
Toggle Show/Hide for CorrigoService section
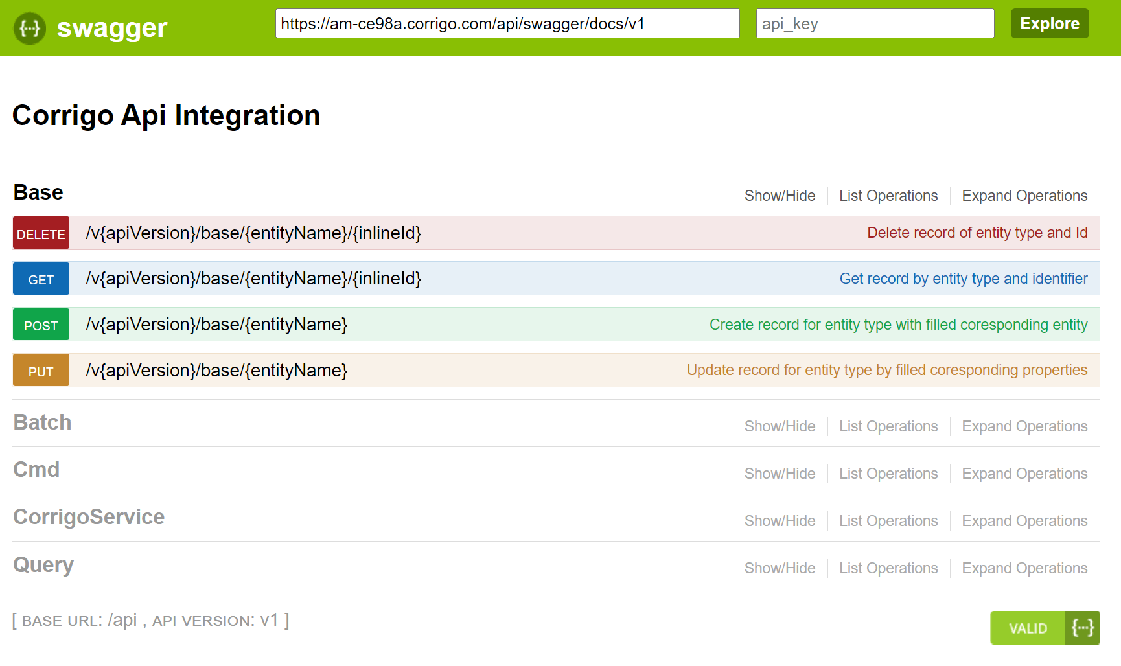tap(780, 521)
